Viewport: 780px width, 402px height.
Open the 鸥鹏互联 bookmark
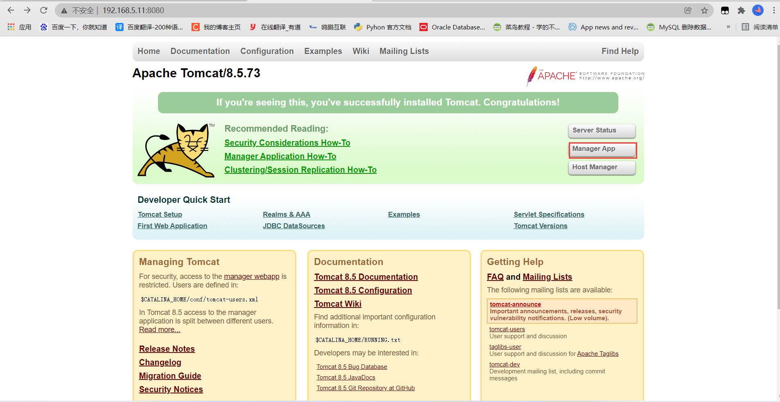tap(327, 27)
